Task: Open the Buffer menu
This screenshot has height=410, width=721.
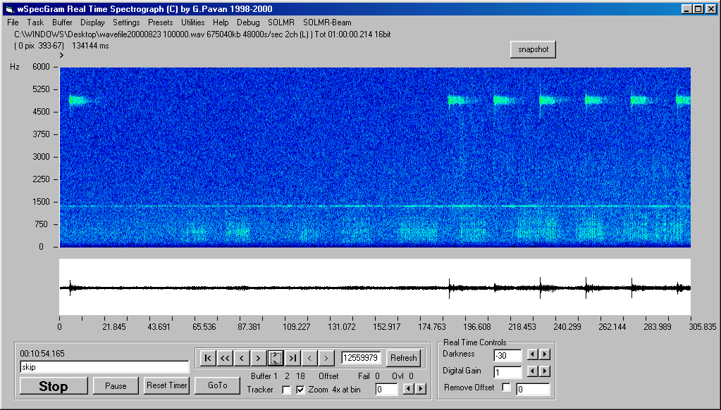Action: pyautogui.click(x=62, y=23)
